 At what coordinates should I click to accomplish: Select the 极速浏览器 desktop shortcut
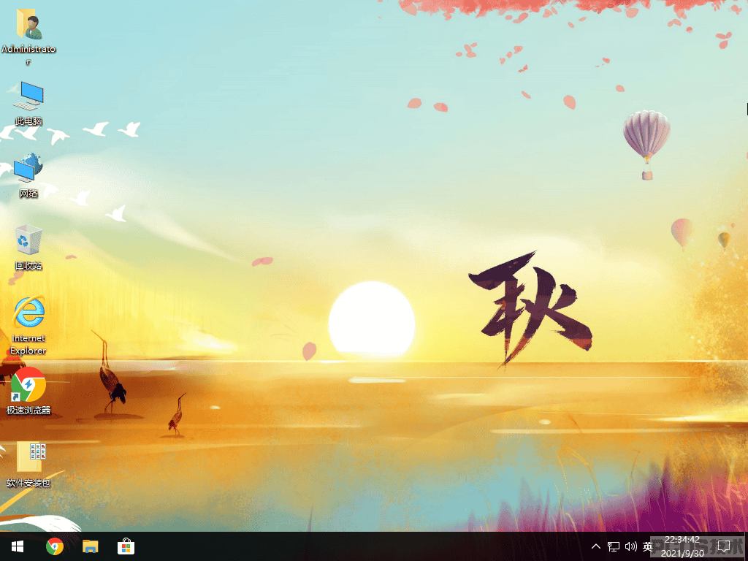[x=28, y=392]
